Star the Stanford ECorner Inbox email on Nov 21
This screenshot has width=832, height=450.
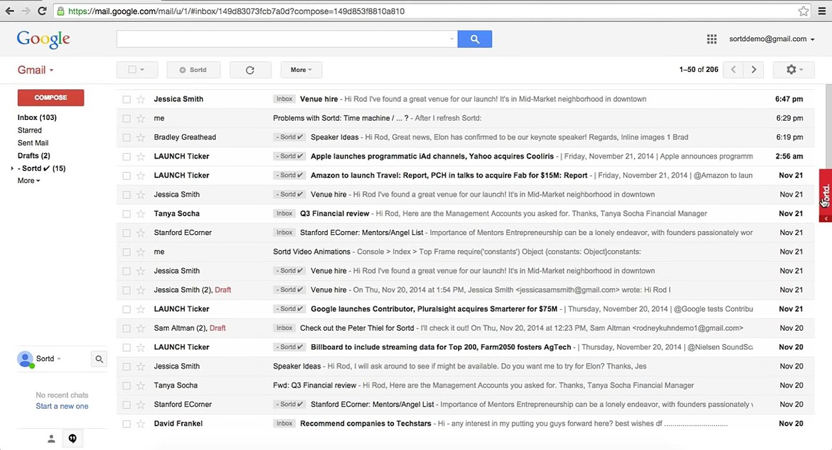click(x=141, y=232)
